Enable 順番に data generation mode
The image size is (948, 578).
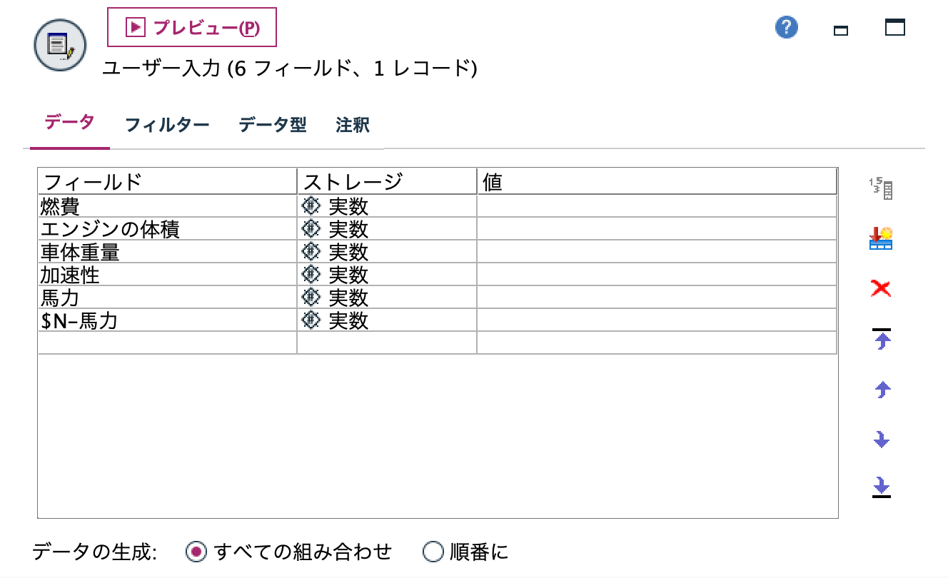[x=431, y=552]
